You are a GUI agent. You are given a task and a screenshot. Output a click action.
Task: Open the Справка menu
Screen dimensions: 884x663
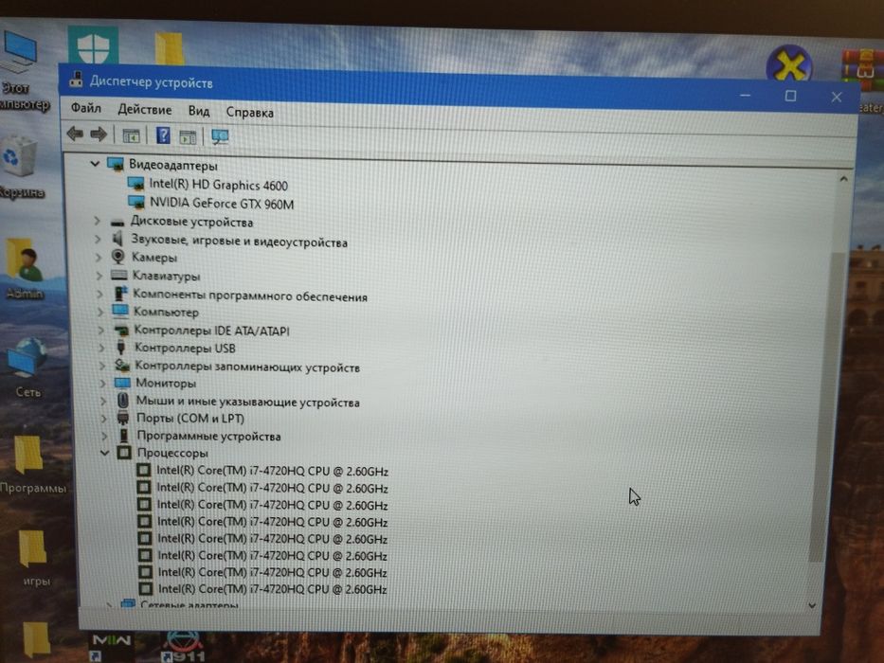tap(250, 112)
